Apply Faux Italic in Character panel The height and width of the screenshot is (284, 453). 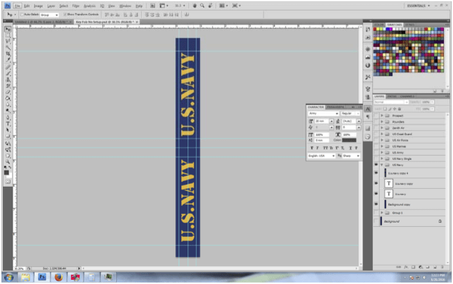317,148
